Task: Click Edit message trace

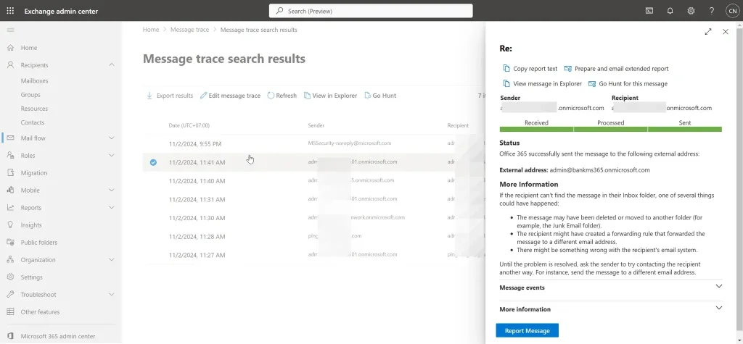Action: click(230, 96)
